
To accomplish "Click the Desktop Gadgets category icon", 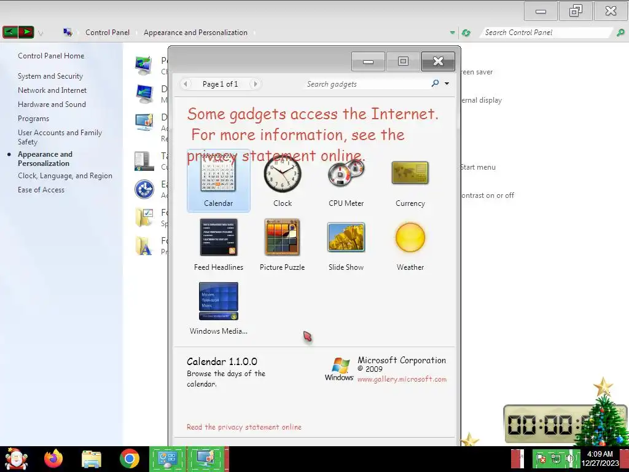I will tap(144, 122).
